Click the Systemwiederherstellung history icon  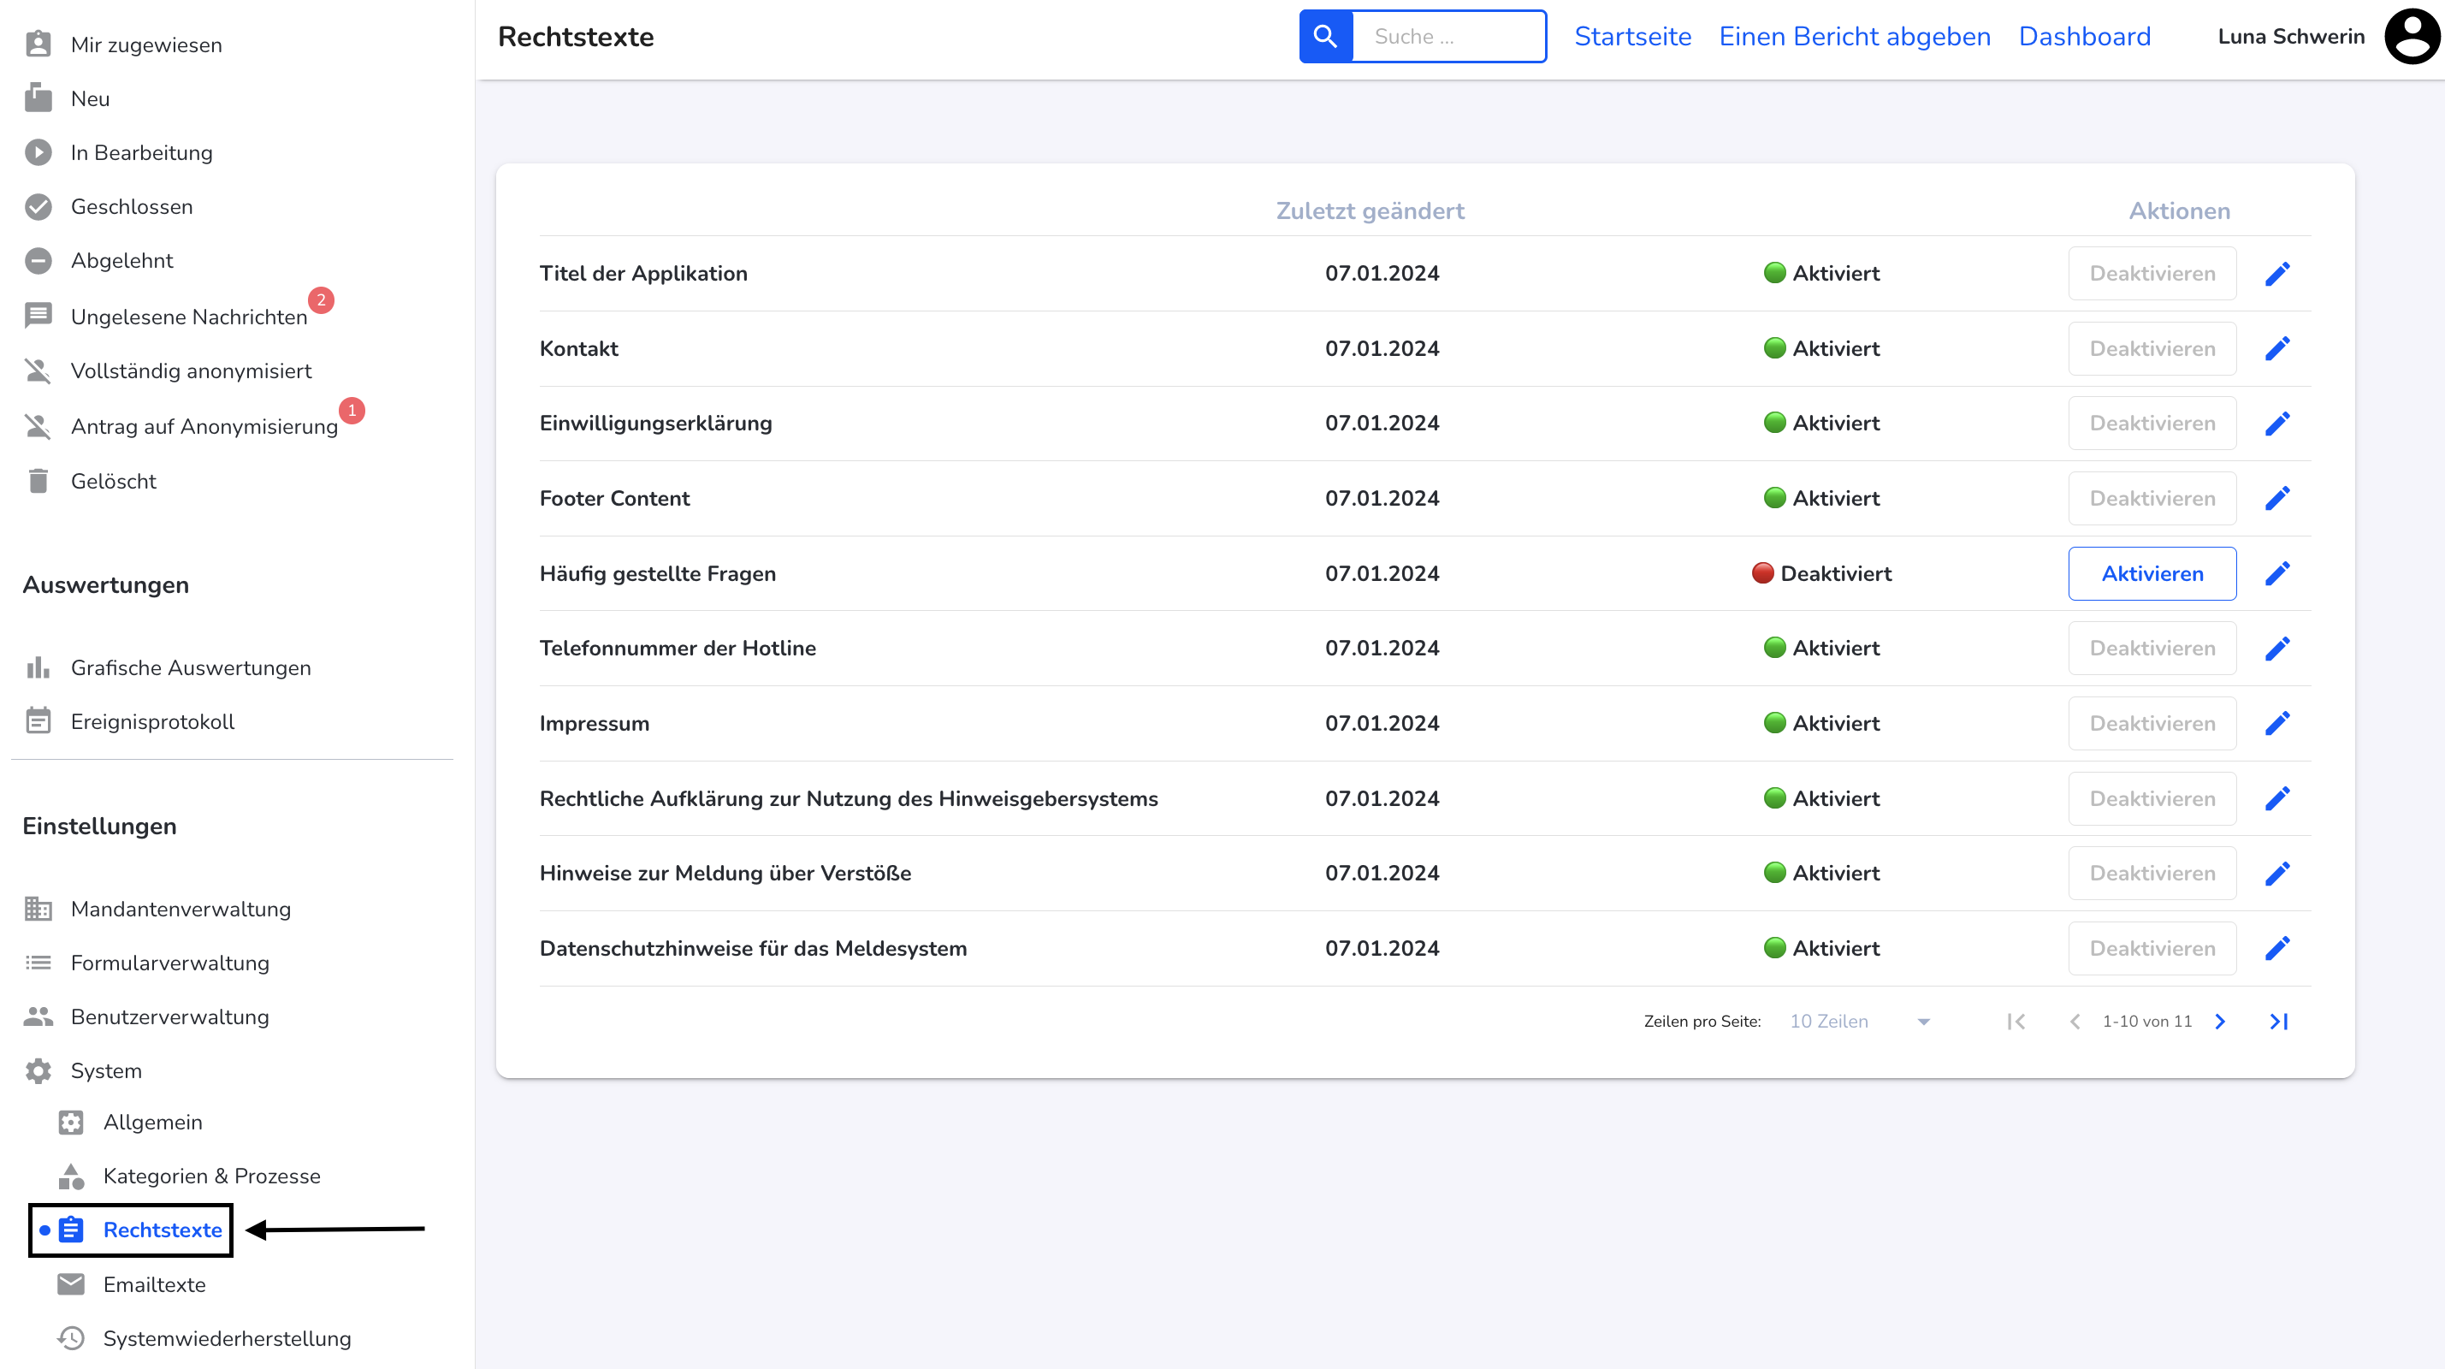tap(71, 1337)
